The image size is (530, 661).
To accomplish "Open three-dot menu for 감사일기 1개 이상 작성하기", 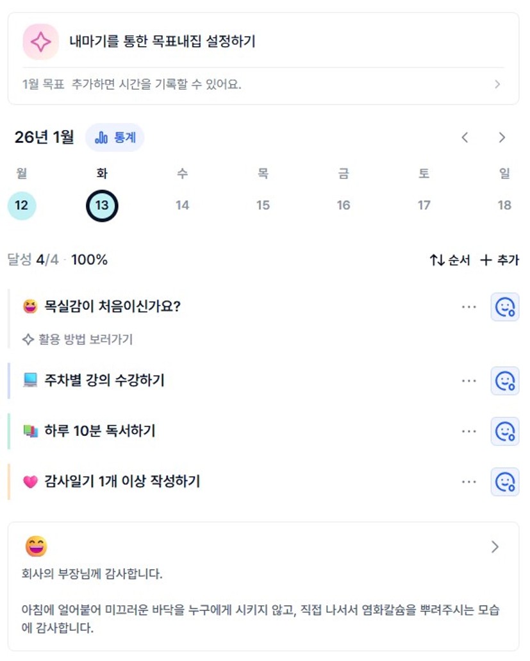I will click(x=469, y=481).
